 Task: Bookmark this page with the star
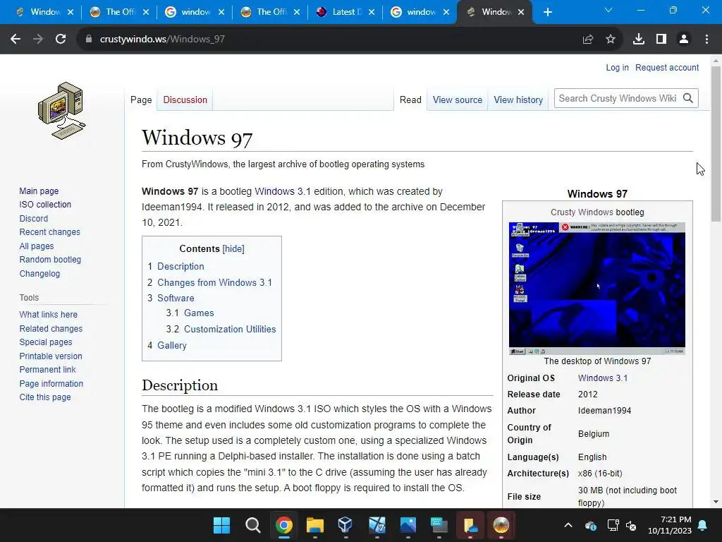611,40
